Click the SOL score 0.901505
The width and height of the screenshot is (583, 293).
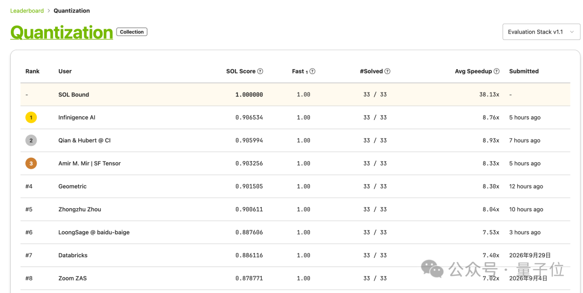click(249, 187)
